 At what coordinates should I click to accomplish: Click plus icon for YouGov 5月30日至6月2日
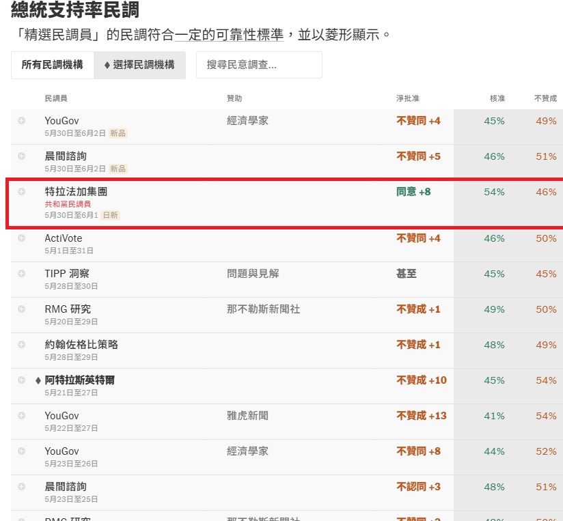(x=22, y=120)
